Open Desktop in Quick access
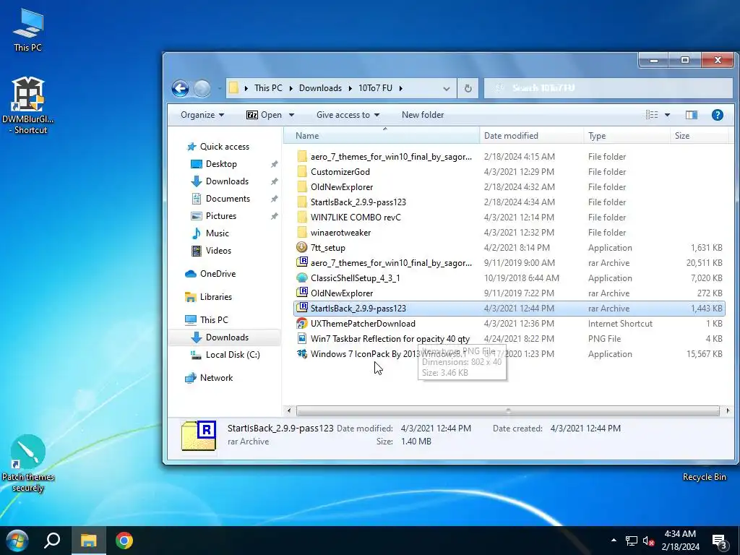Image resolution: width=740 pixels, height=555 pixels. (x=214, y=164)
